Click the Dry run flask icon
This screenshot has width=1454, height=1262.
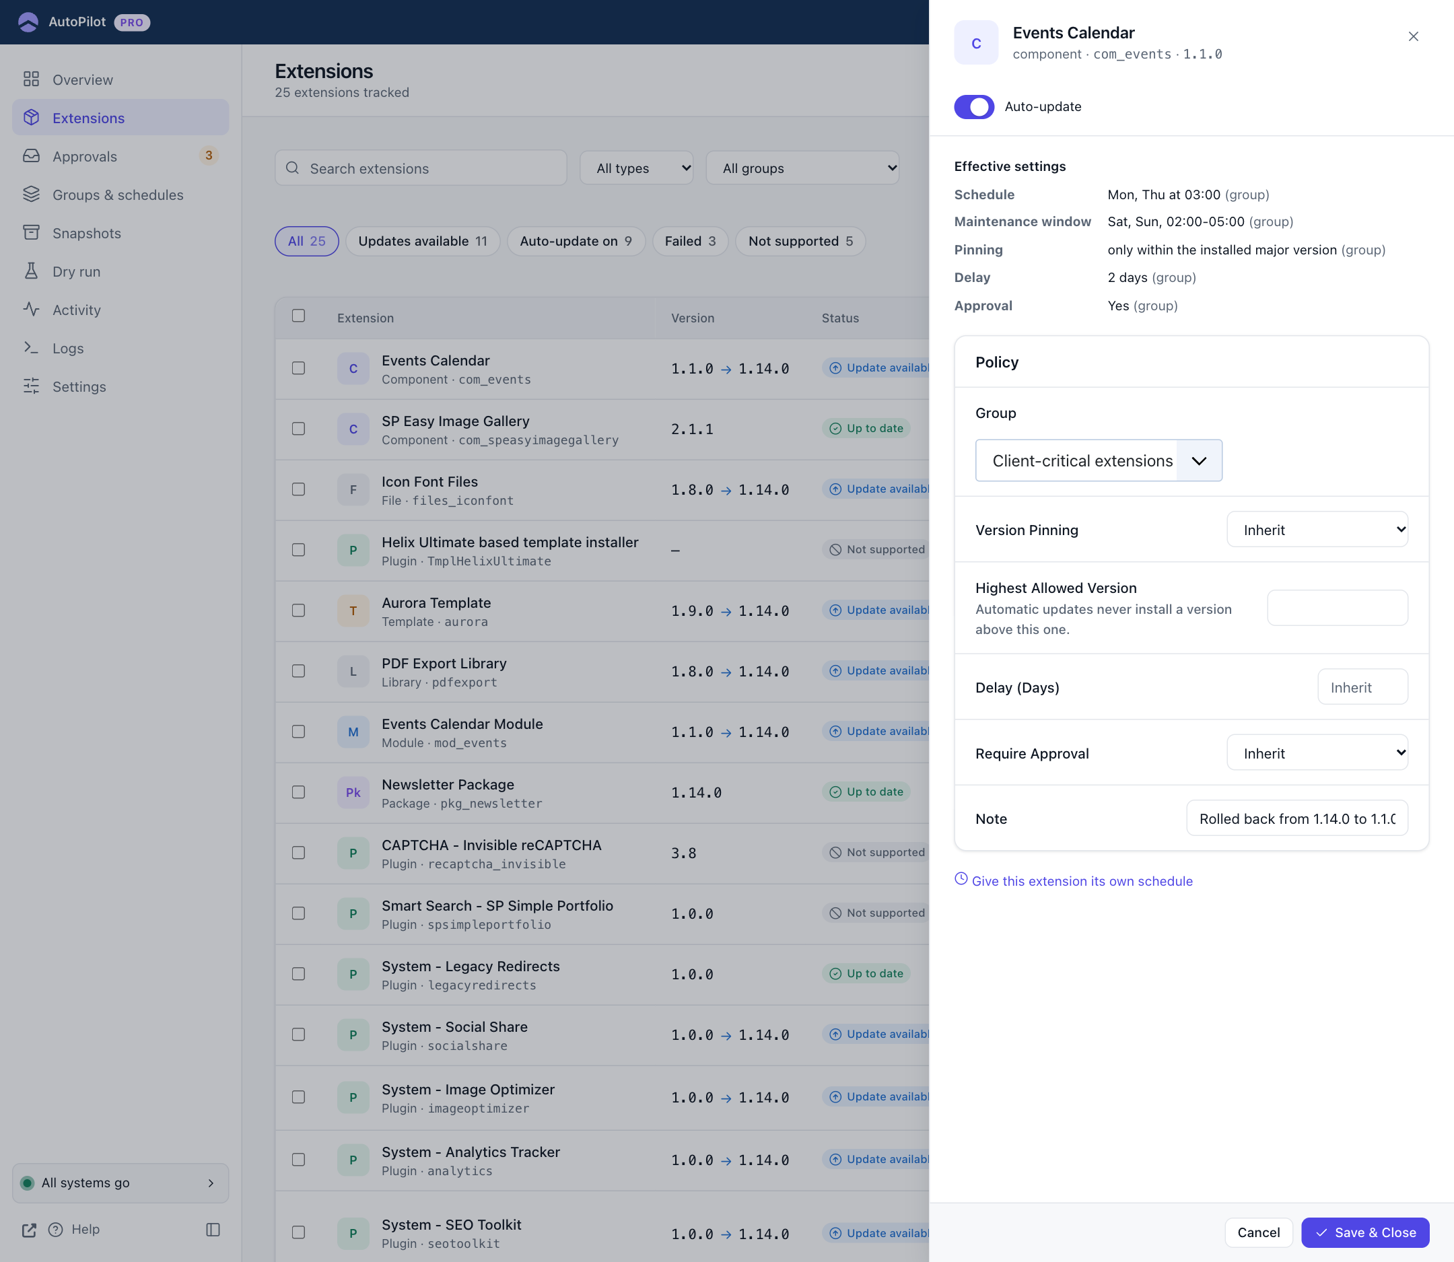pyautogui.click(x=31, y=271)
